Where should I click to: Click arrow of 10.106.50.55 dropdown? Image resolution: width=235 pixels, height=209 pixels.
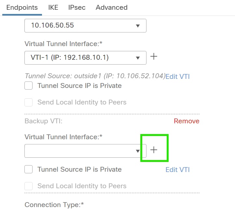tap(138, 26)
